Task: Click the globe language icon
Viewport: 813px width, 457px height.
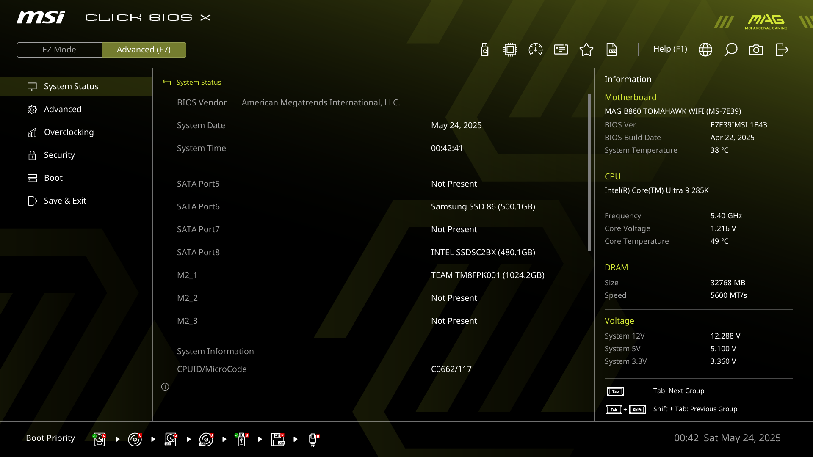Action: tap(705, 50)
